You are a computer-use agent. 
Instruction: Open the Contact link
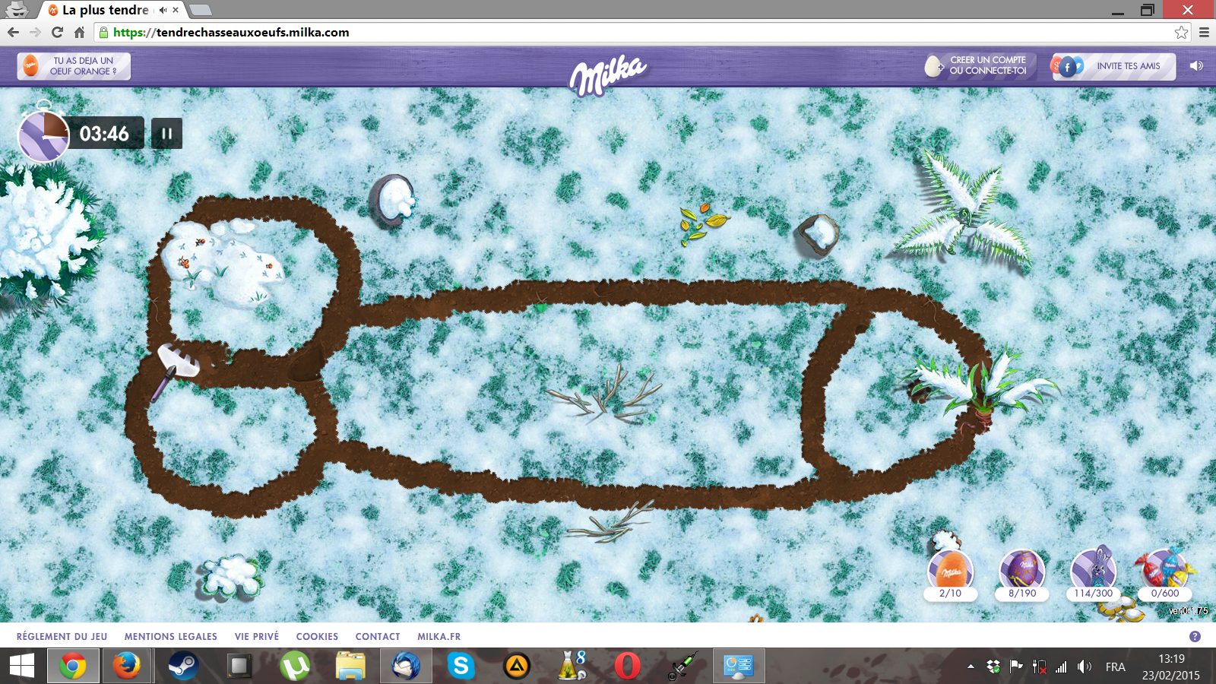click(x=377, y=637)
